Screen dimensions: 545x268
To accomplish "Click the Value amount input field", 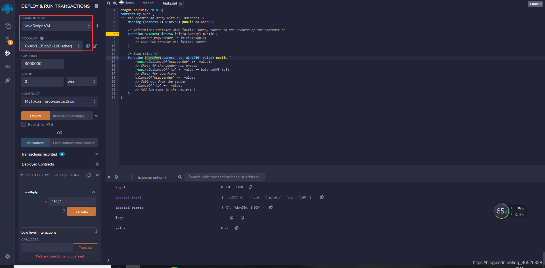I will click(x=42, y=81).
